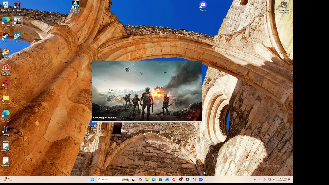Image resolution: width=329 pixels, height=185 pixels.
Task: Select the Rust desktop shortcut
Action: coord(6,84)
